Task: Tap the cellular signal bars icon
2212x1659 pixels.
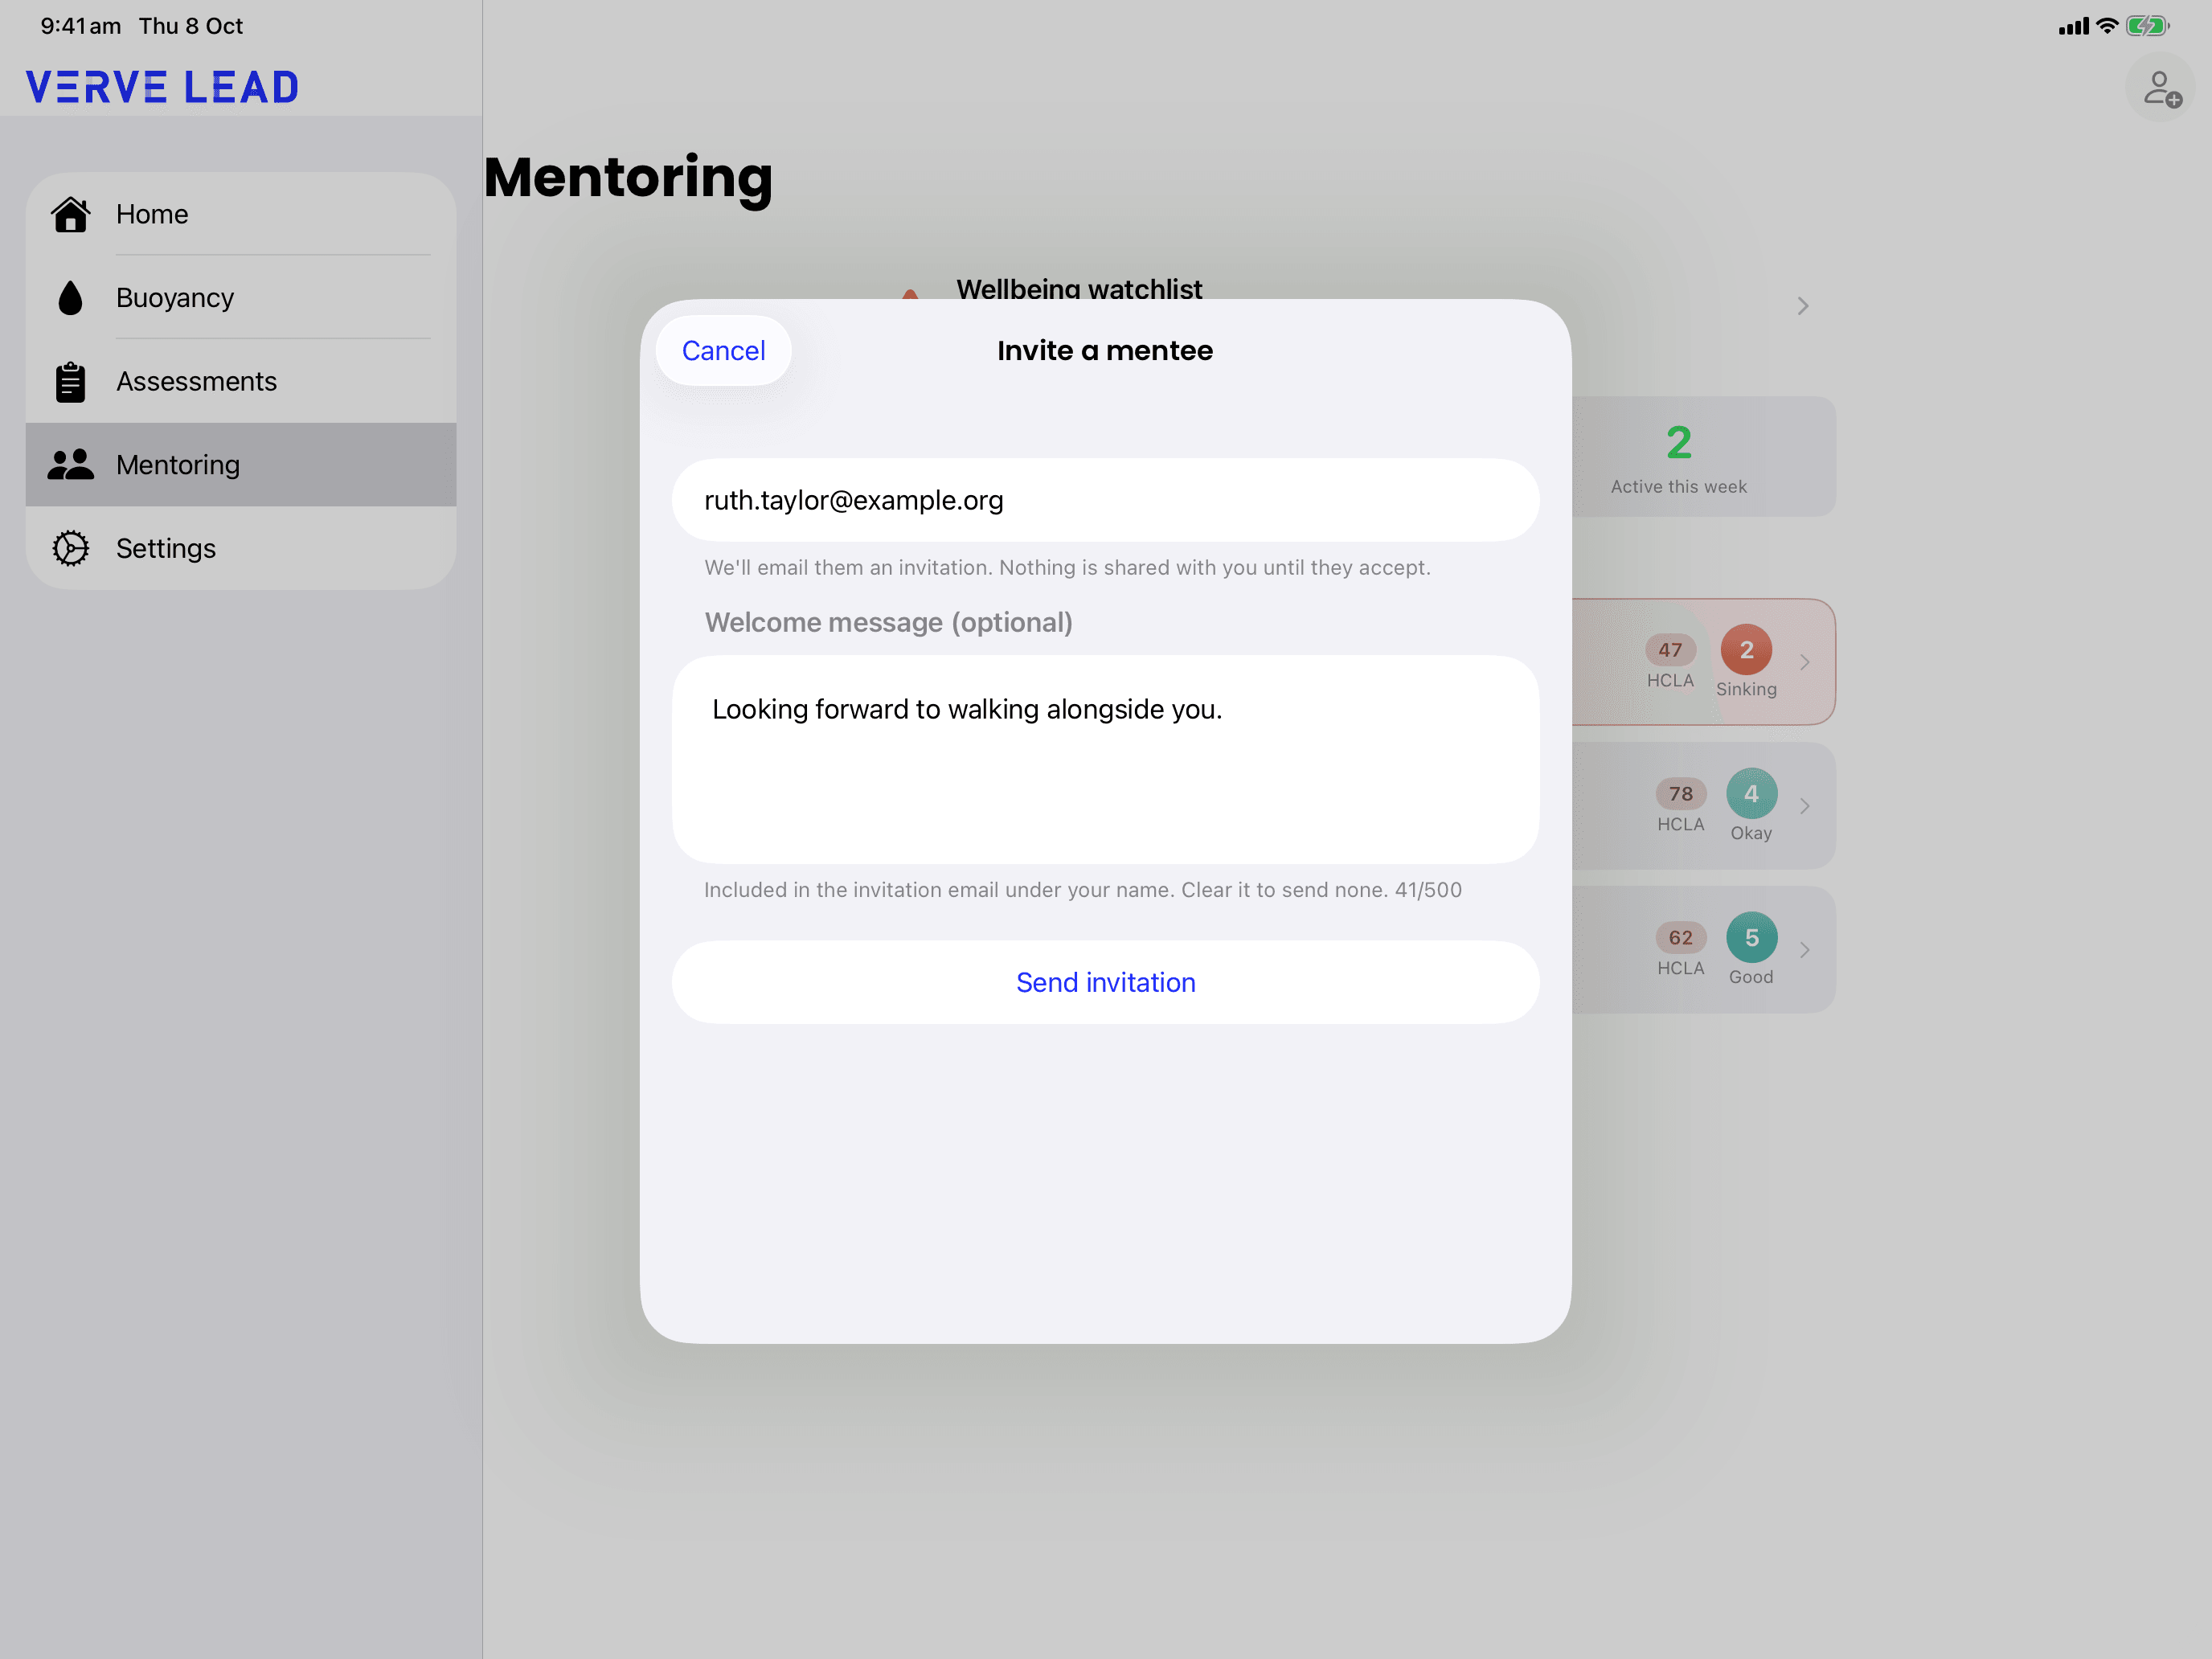Action: click(2074, 27)
